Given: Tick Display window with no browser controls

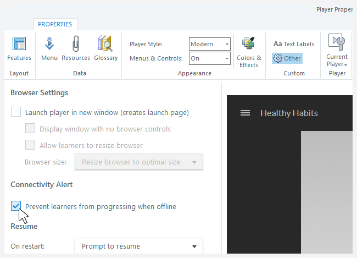Looking at the screenshot, I should pos(31,129).
